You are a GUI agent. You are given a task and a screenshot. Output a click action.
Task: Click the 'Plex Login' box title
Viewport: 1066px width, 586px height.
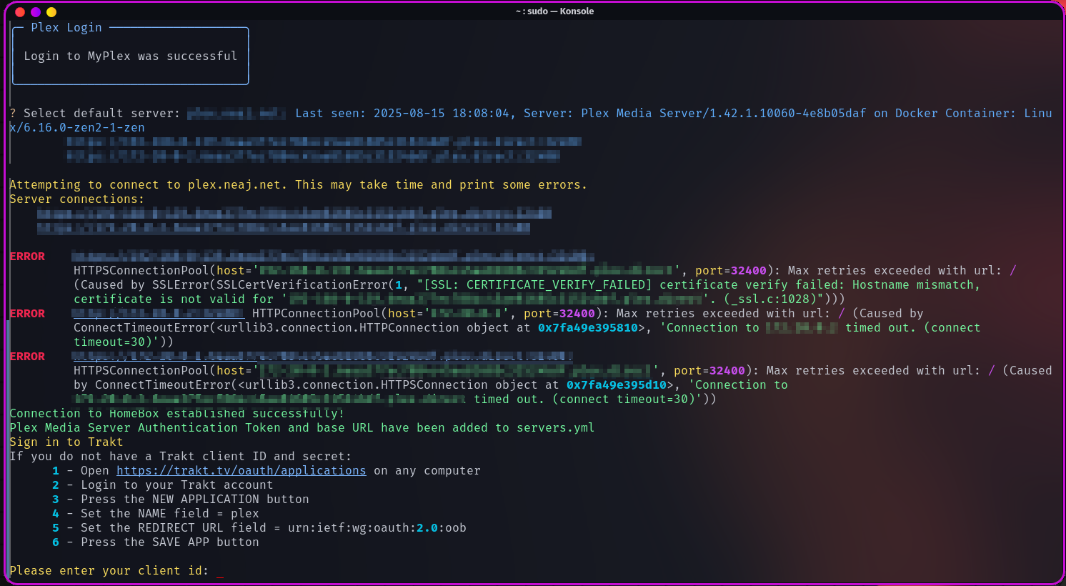point(66,27)
